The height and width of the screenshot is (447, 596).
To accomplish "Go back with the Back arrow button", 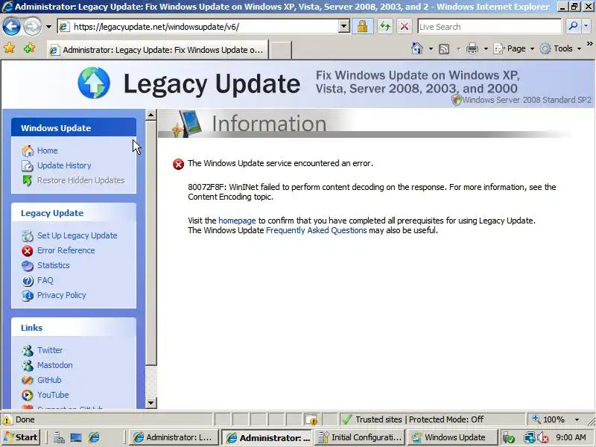I will pyautogui.click(x=11, y=27).
